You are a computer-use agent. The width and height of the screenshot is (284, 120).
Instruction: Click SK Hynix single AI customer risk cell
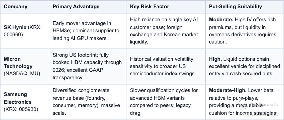tap(166, 31)
